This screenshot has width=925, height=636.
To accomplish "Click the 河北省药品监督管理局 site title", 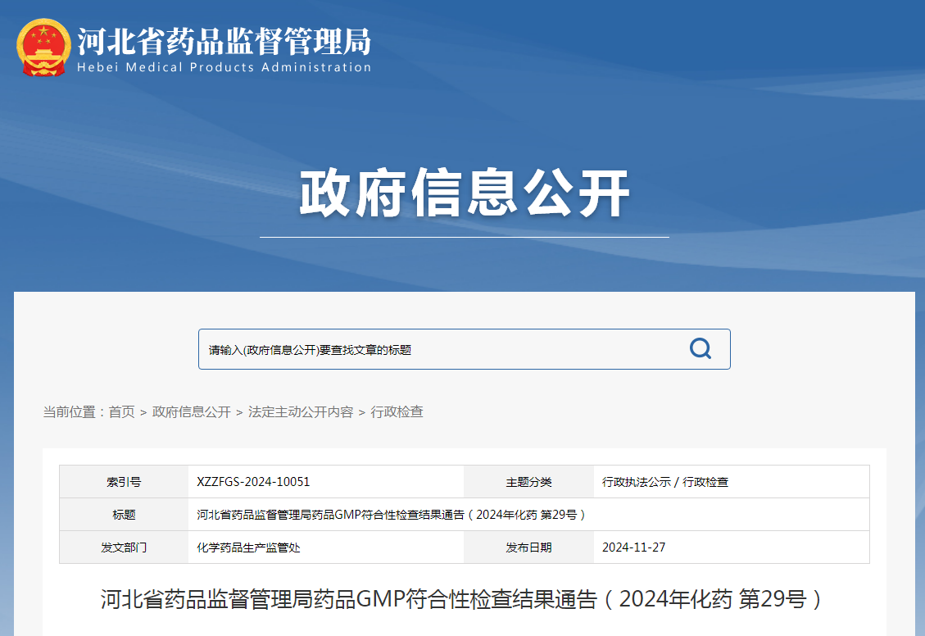I will click(224, 41).
